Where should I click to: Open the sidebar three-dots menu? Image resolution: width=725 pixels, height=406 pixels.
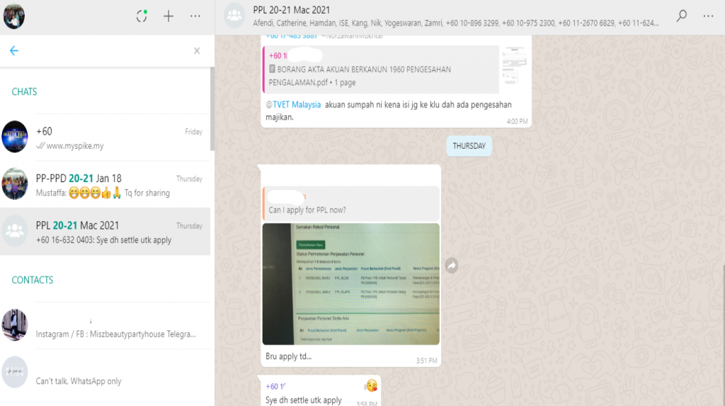pos(195,16)
